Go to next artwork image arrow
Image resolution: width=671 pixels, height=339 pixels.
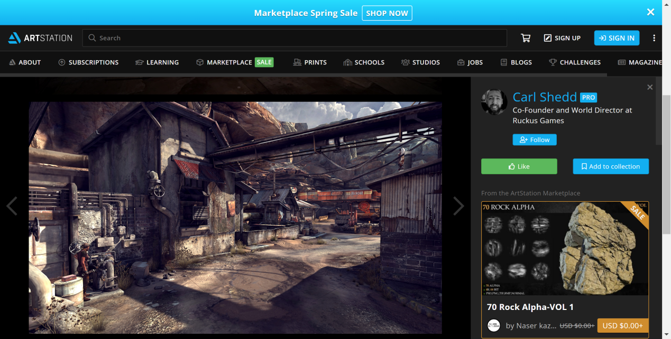point(458,206)
